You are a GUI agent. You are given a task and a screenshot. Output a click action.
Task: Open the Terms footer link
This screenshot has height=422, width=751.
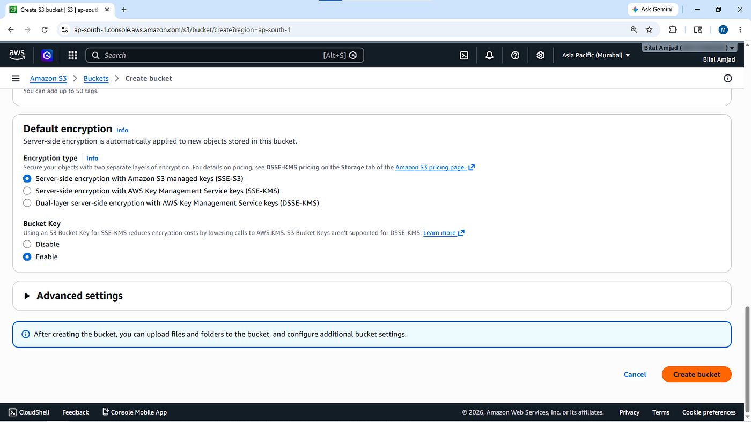coord(661,412)
